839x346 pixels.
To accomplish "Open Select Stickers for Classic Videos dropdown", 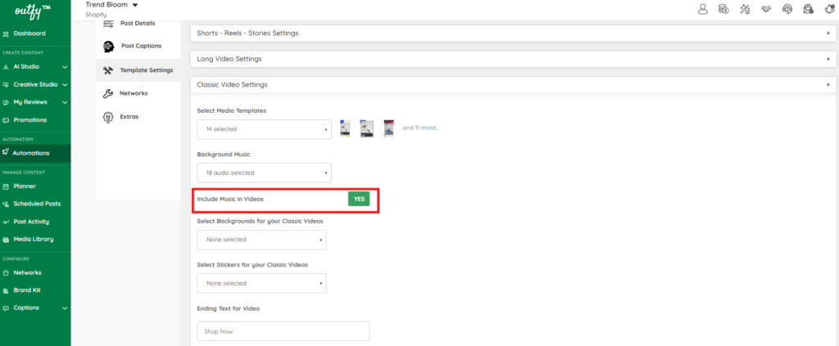I will click(261, 284).
